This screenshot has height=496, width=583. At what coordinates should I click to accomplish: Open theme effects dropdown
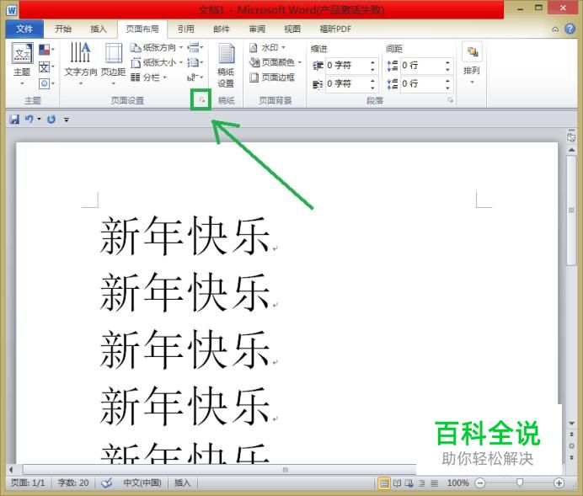pyautogui.click(x=46, y=83)
